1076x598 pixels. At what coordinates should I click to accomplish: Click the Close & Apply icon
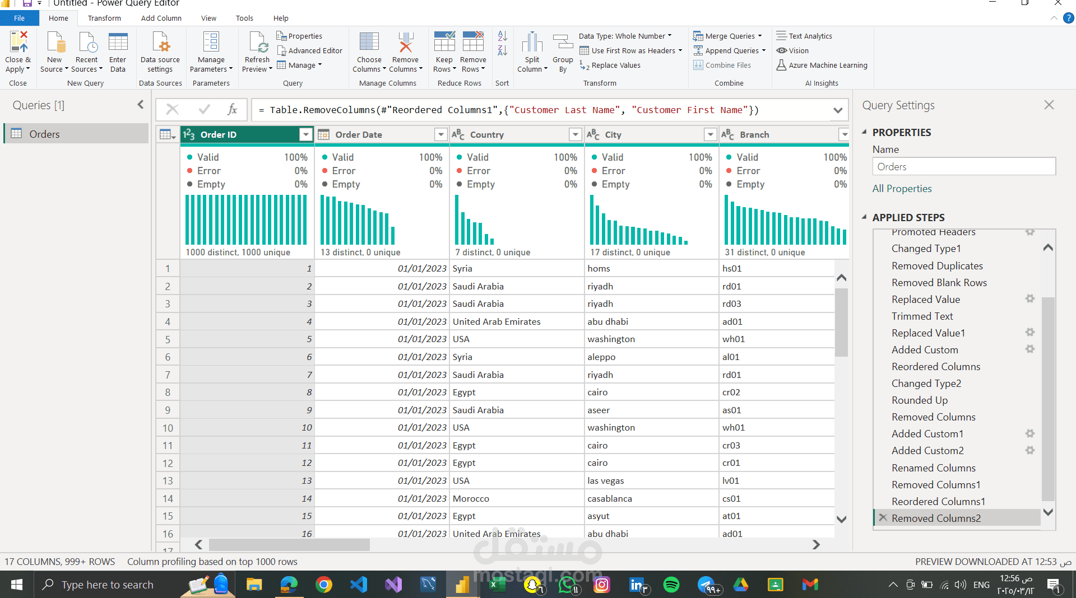(x=18, y=43)
